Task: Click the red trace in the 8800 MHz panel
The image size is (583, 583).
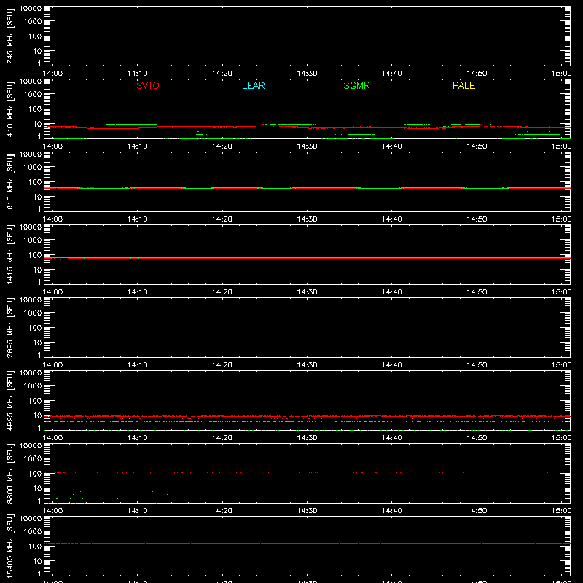Action: click(307, 472)
